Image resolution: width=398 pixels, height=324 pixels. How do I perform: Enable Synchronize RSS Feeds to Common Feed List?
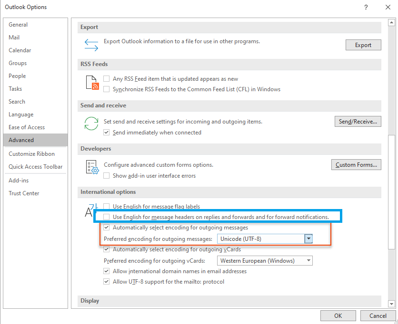coord(106,89)
